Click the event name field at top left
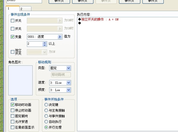Screen dimensions: 178x132 point(24,1)
